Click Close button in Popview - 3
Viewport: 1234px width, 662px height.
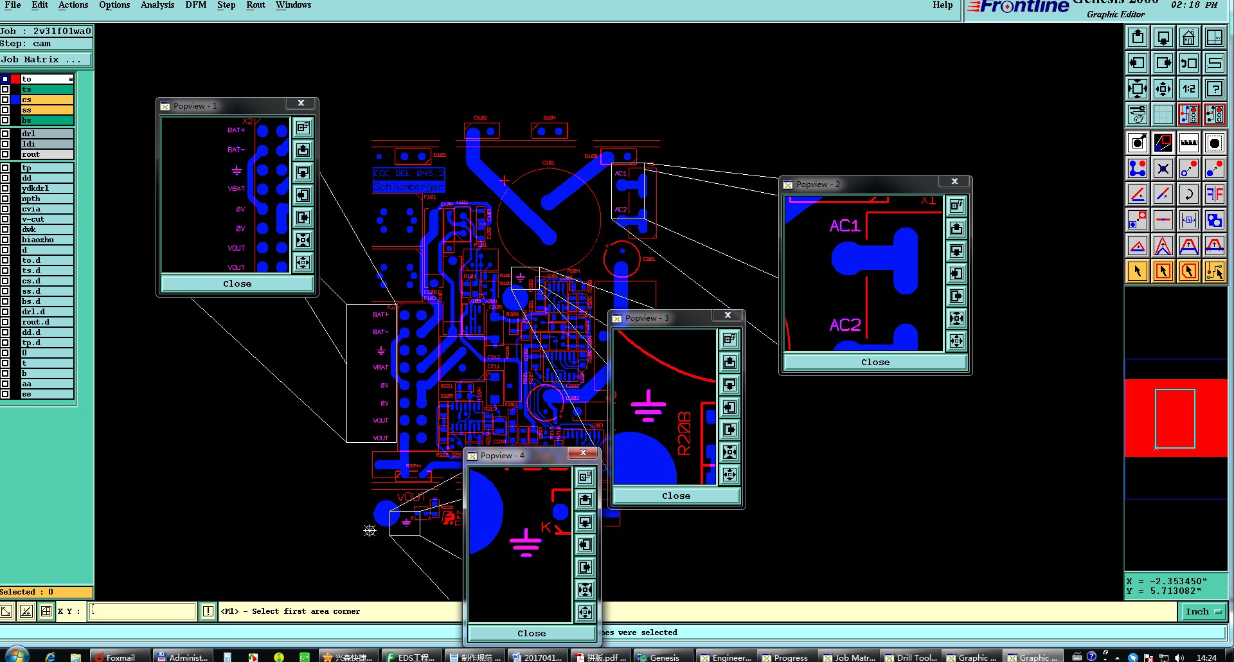(x=676, y=496)
